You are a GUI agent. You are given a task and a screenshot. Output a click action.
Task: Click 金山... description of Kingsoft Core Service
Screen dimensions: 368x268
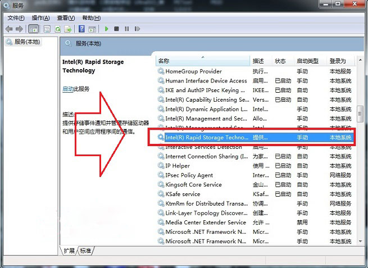click(260, 184)
